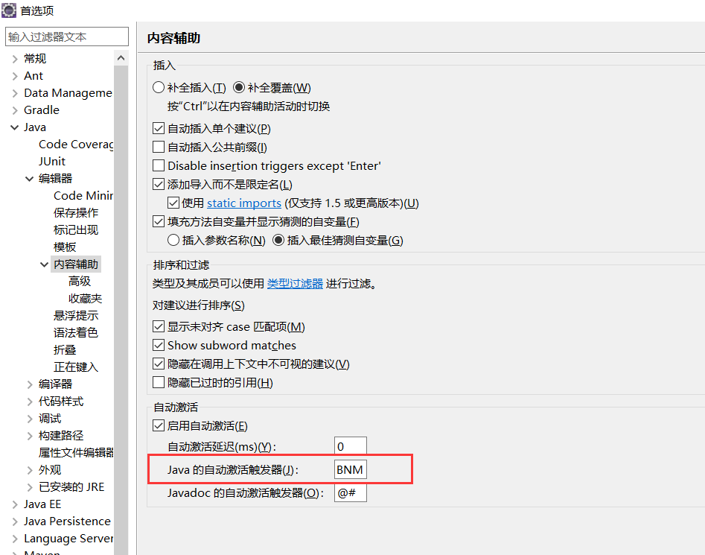Select the 补全覆盖(W) radio button
The width and height of the screenshot is (705, 555).
point(239,87)
